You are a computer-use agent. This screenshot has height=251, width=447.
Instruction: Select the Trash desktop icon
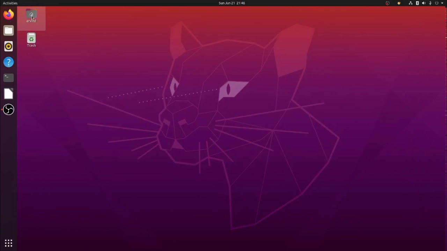31,40
